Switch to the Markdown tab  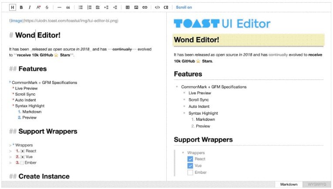click(x=289, y=184)
